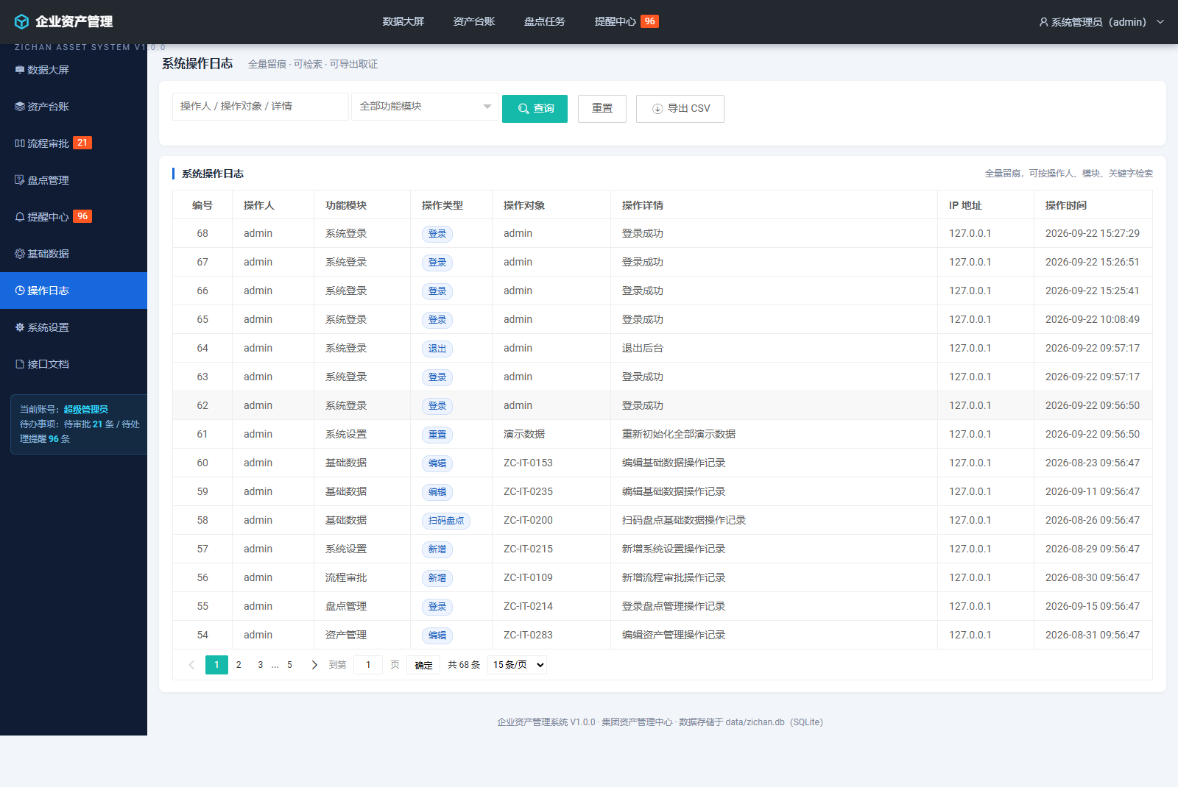Click the clock icon for 操作日志
1178x787 pixels.
pyautogui.click(x=20, y=291)
